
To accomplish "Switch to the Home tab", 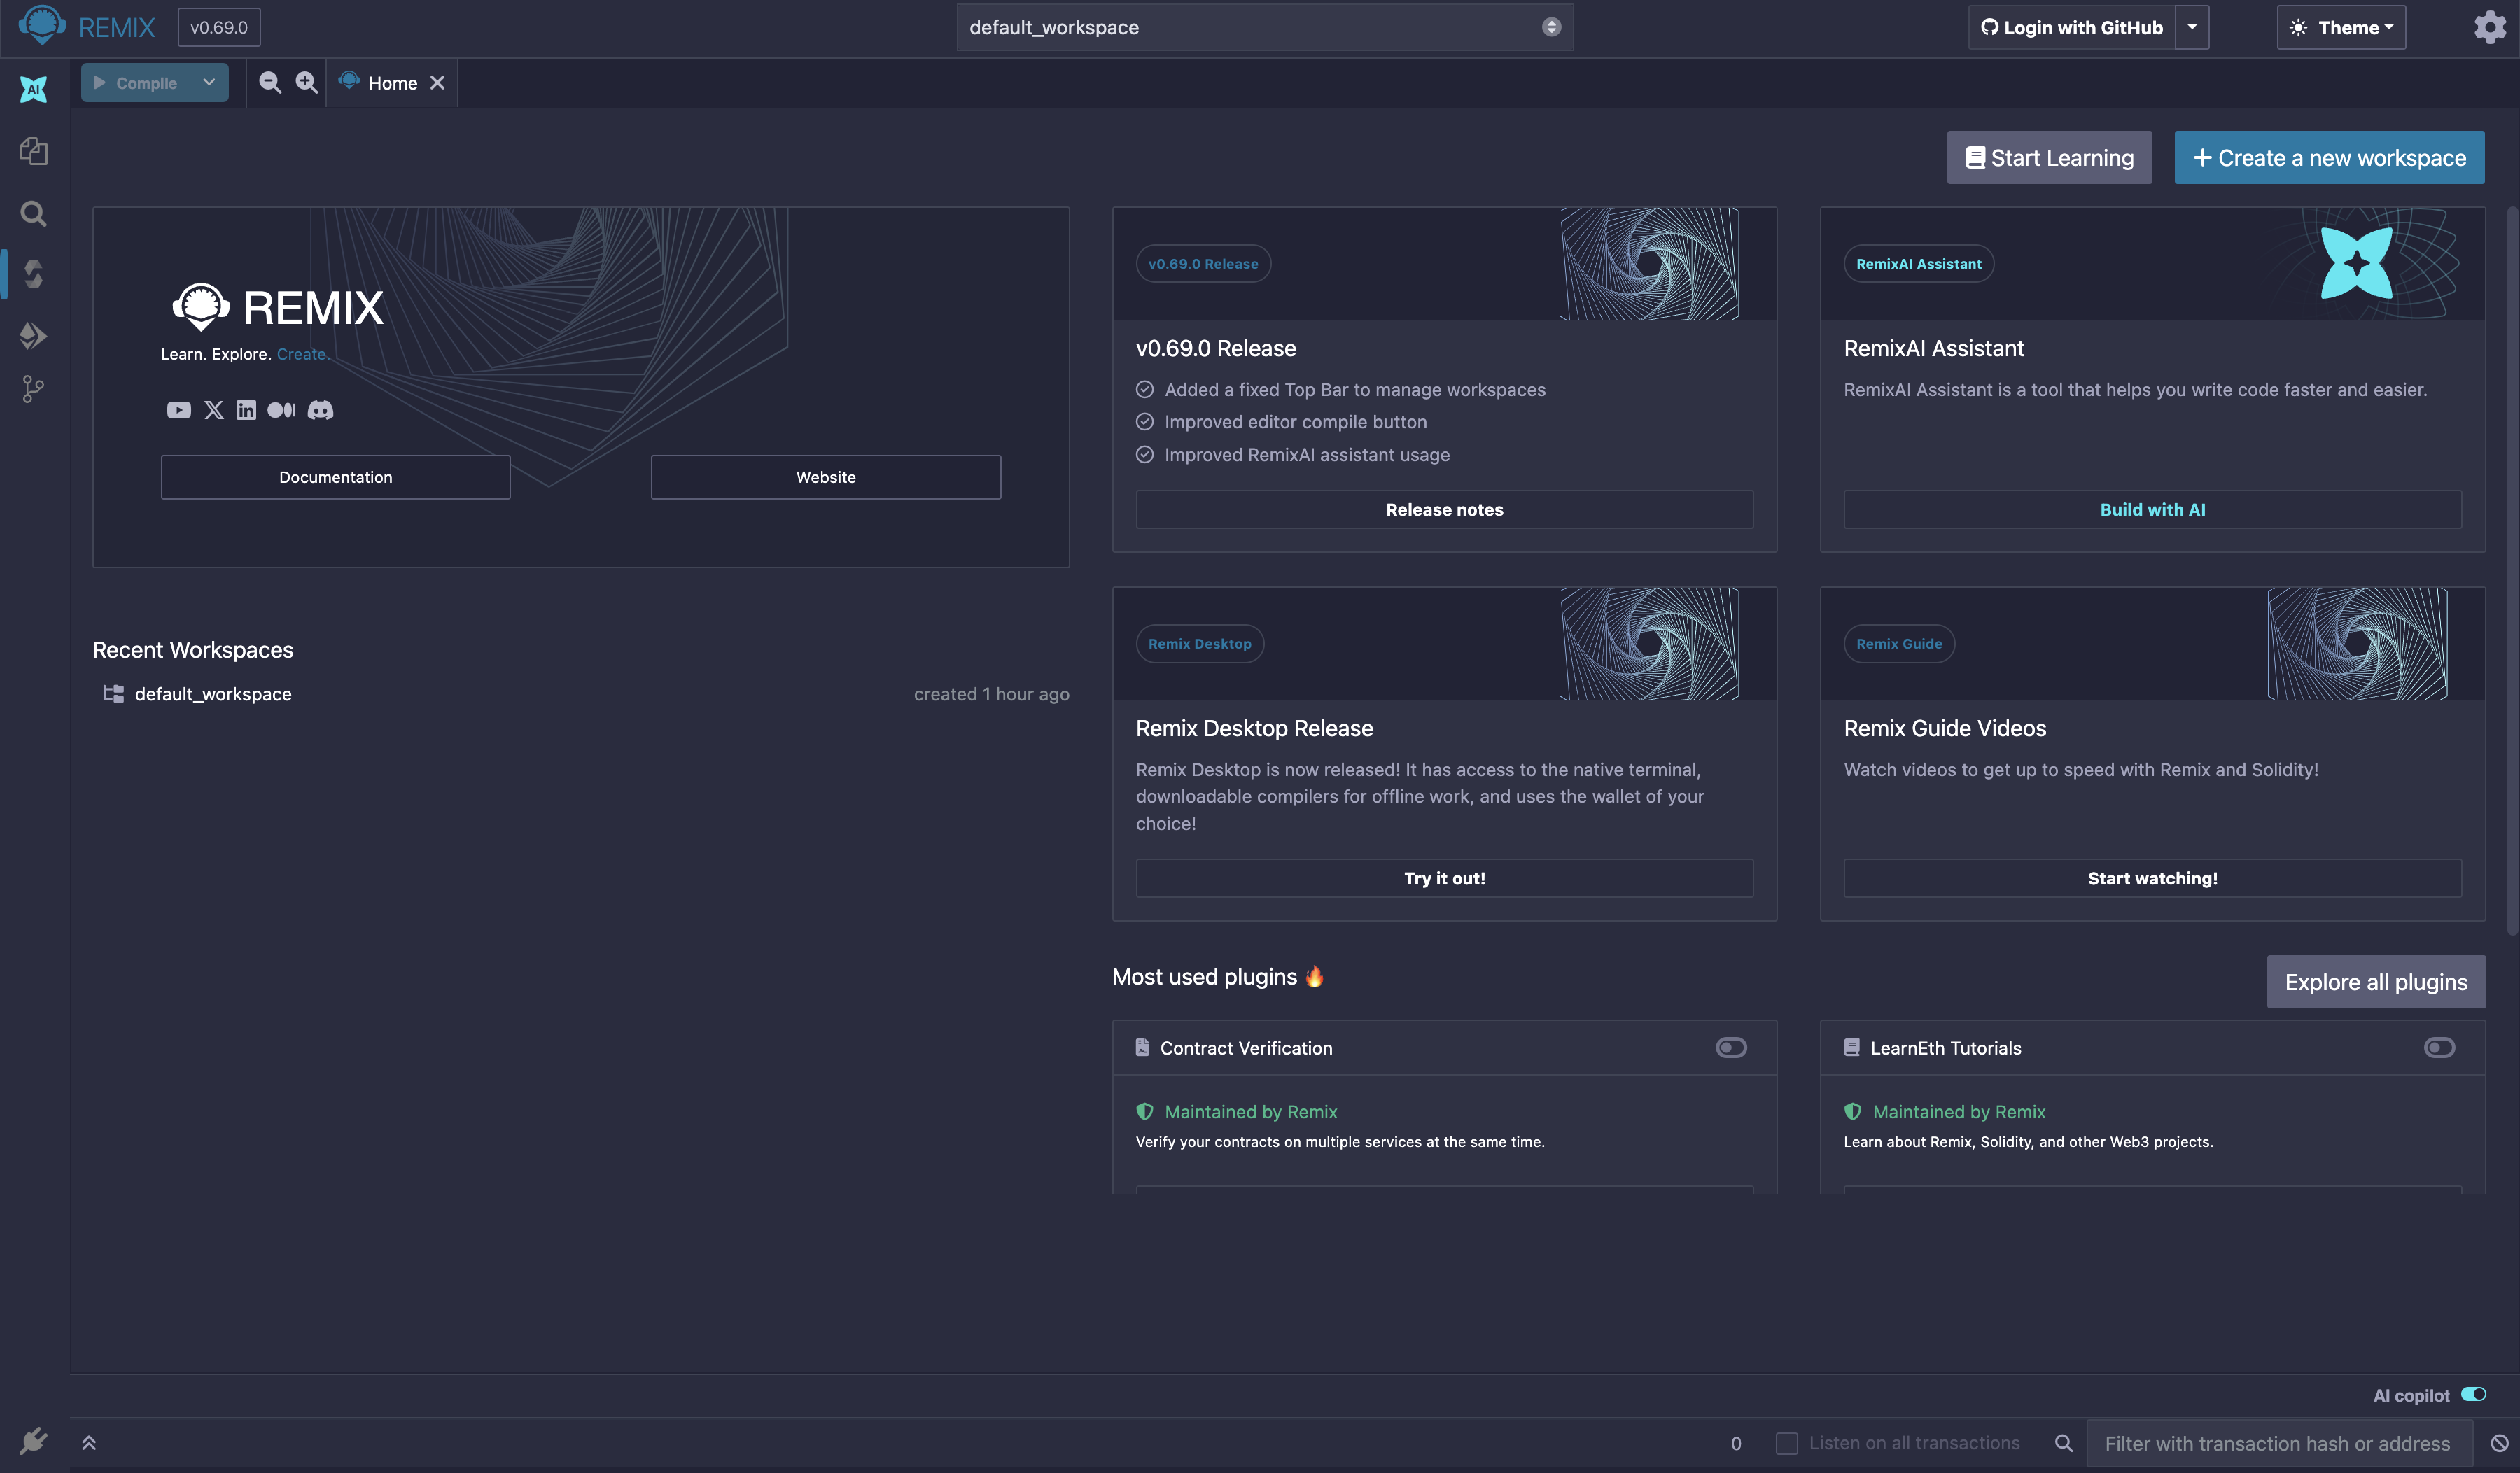I will 392,83.
